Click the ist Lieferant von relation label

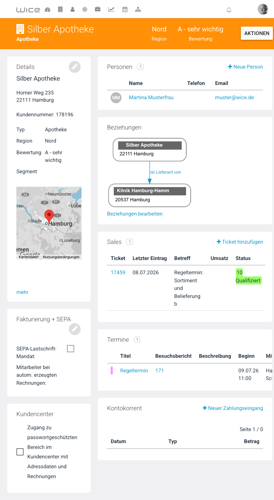pyautogui.click(x=166, y=172)
